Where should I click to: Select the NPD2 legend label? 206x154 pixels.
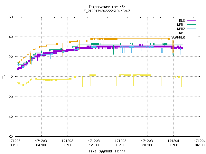[x=181, y=29]
